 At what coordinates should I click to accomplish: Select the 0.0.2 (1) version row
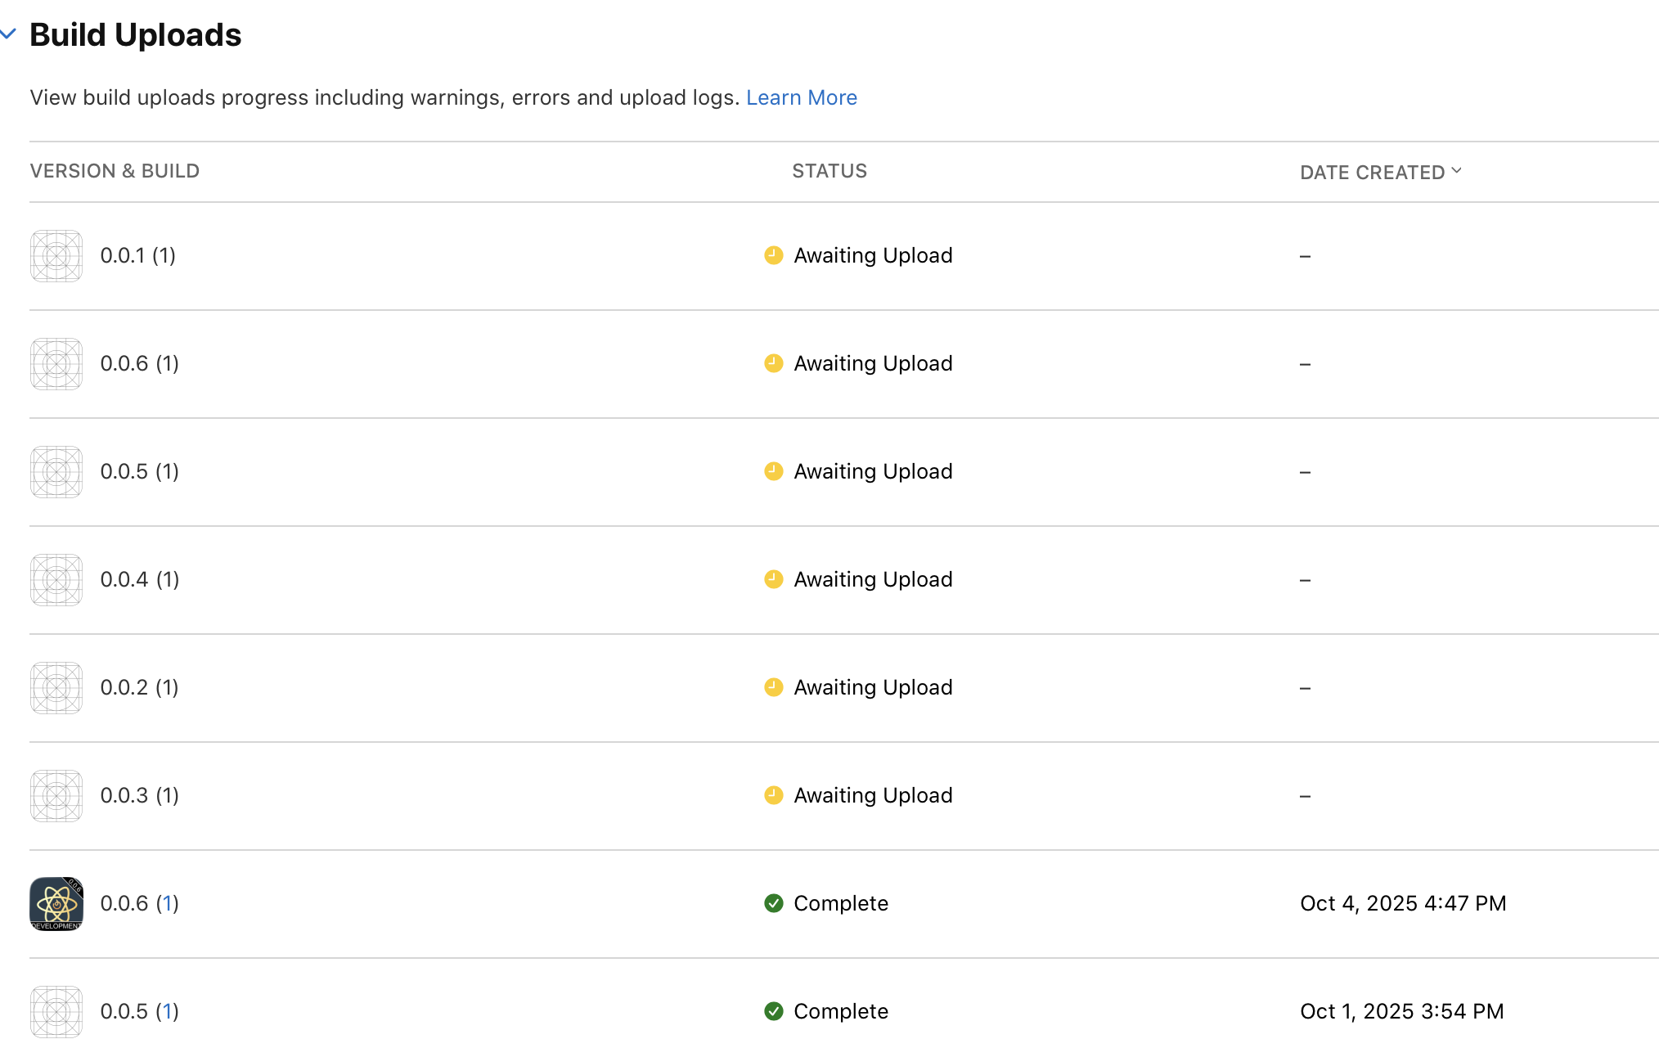[x=139, y=687]
